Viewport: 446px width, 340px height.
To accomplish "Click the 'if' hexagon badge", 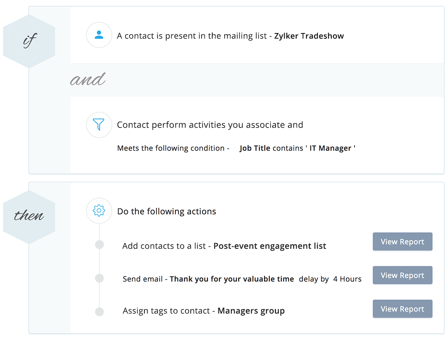I will pos(29,41).
